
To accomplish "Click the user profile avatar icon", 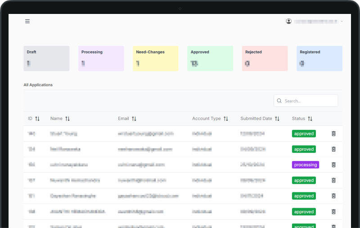I will click(x=288, y=21).
